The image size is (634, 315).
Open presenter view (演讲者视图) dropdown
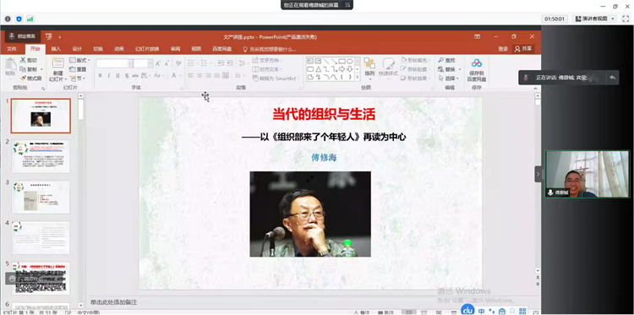[595, 19]
